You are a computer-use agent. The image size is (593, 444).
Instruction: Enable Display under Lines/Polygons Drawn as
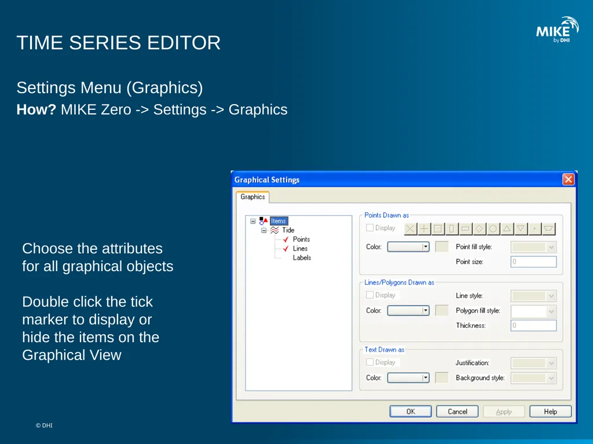pos(370,295)
